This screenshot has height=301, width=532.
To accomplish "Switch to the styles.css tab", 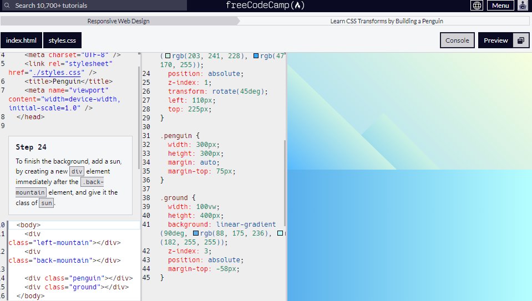I will click(x=62, y=40).
